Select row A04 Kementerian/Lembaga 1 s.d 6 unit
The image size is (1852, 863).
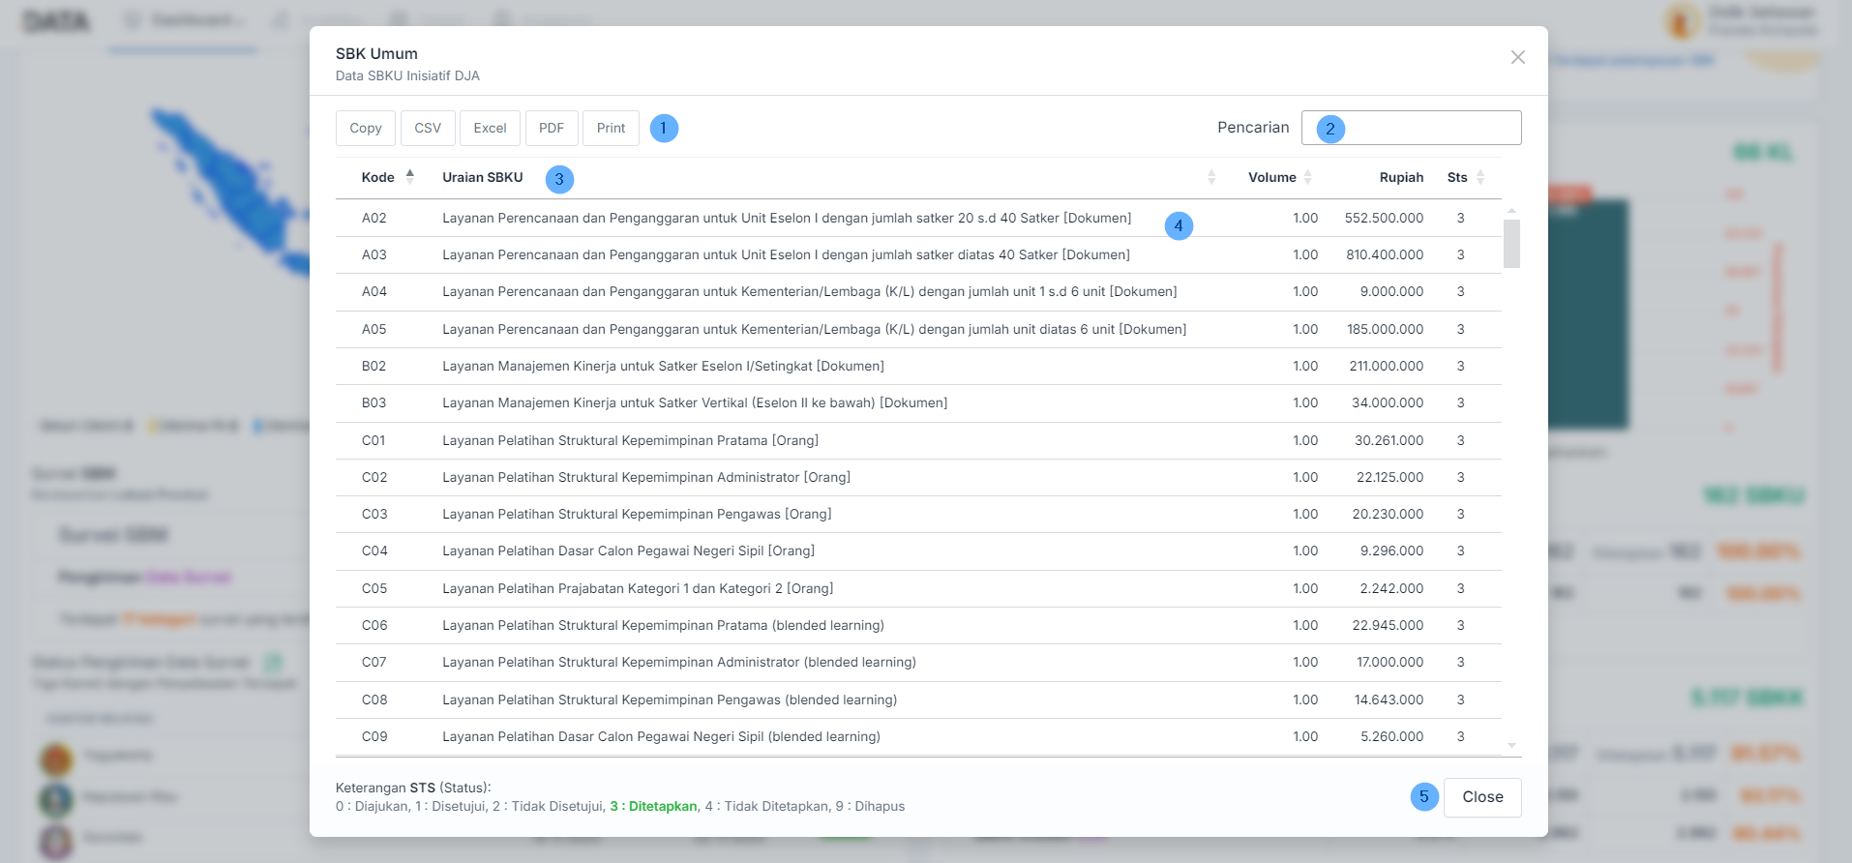click(x=809, y=292)
